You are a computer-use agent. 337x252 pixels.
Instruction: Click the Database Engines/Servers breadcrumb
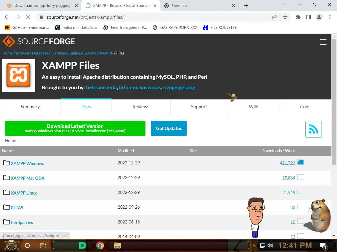click(74, 53)
